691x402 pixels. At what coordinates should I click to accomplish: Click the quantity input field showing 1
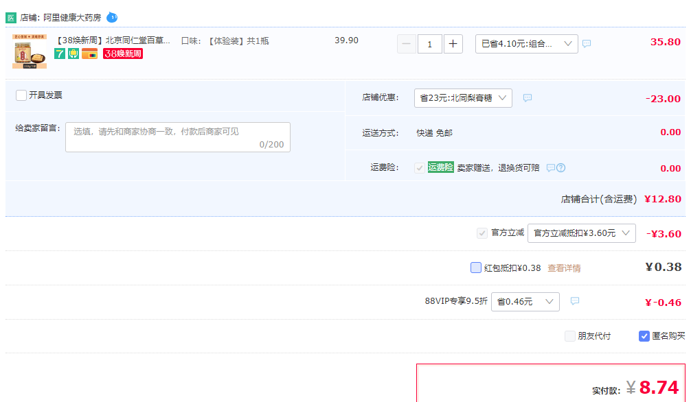click(x=430, y=44)
